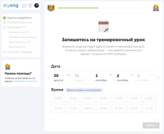Select date 31 августа
Image resolution: width=164 pixels, height=134 pixels.
83,77
